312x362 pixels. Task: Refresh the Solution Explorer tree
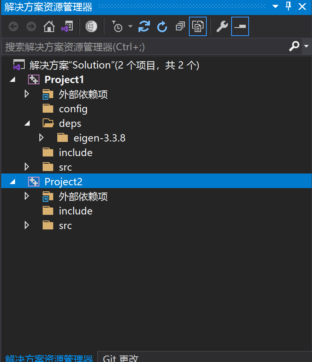pos(162,26)
